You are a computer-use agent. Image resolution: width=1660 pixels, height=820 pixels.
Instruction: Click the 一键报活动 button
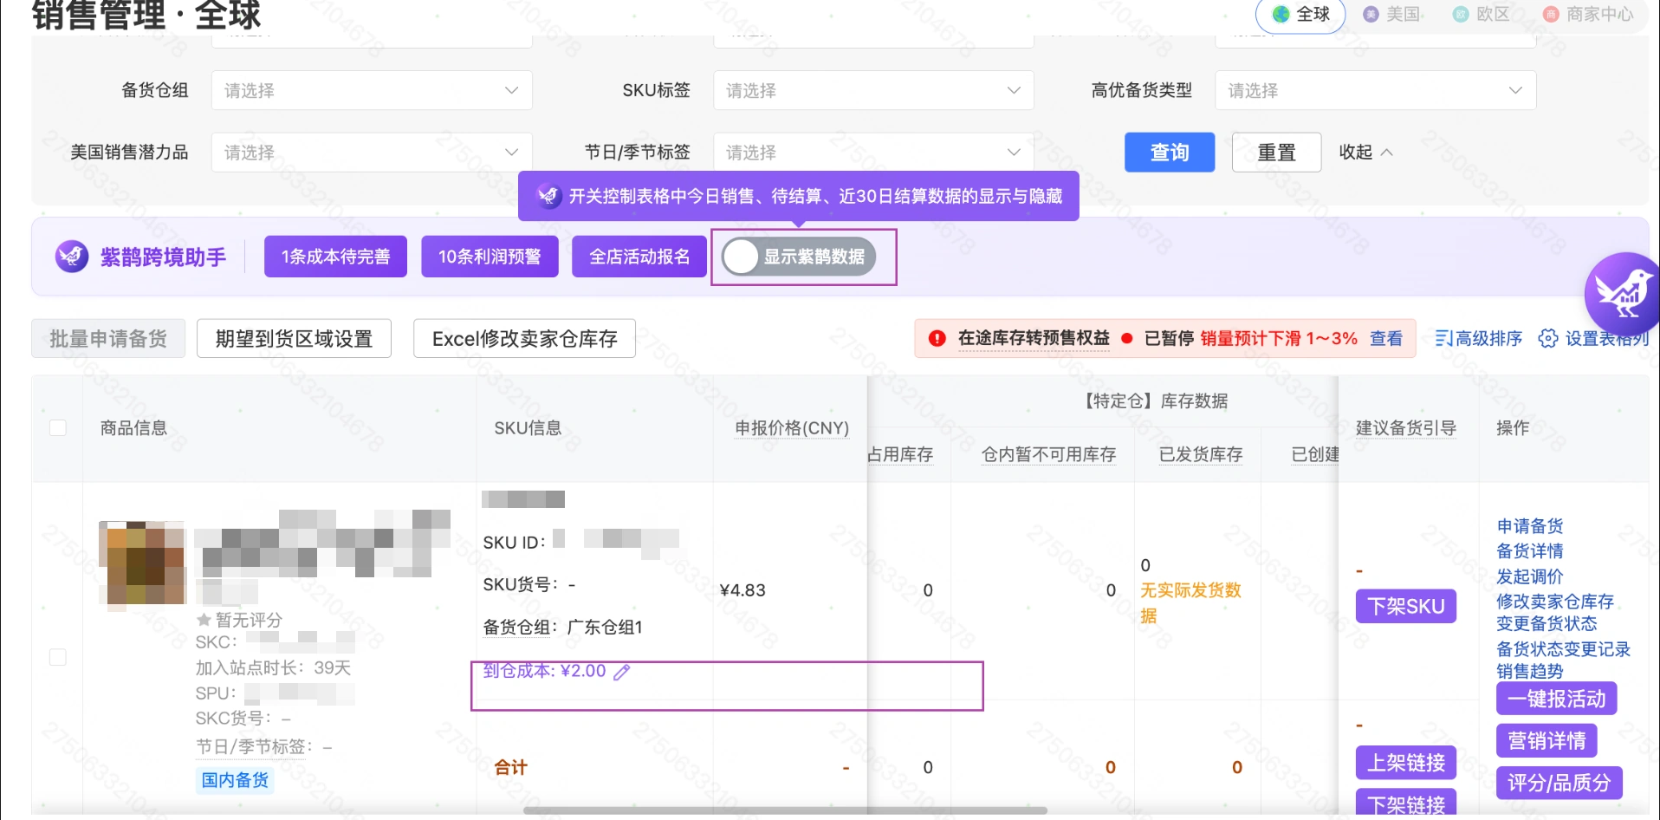(1556, 699)
